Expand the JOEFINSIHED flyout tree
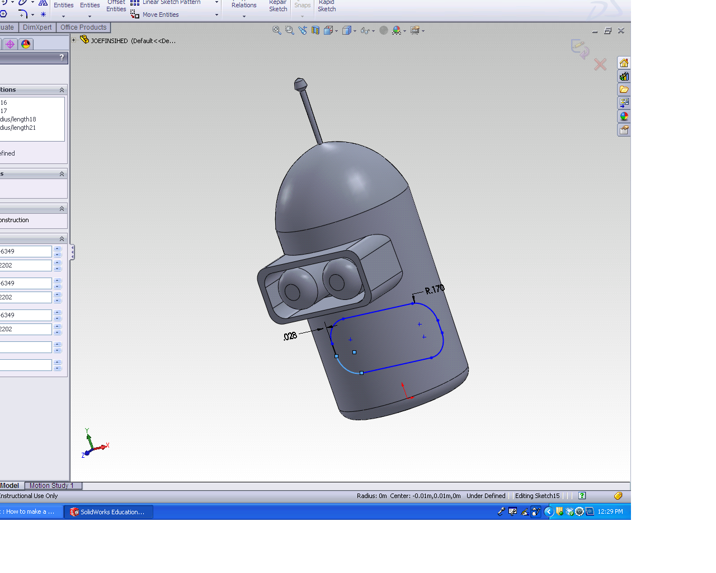This screenshot has height=573, width=716. coord(73,40)
